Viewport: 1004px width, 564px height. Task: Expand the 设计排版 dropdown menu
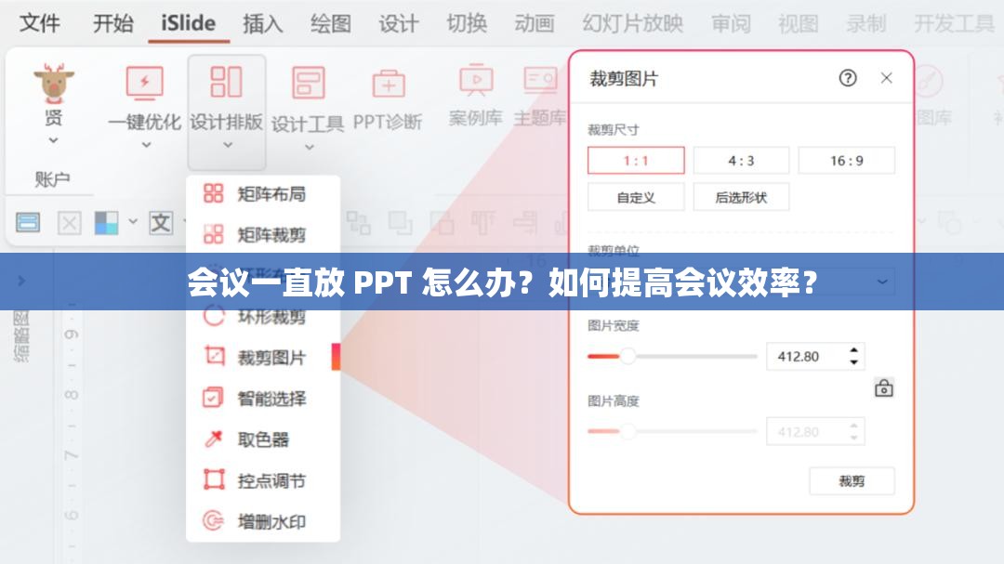coord(227,144)
